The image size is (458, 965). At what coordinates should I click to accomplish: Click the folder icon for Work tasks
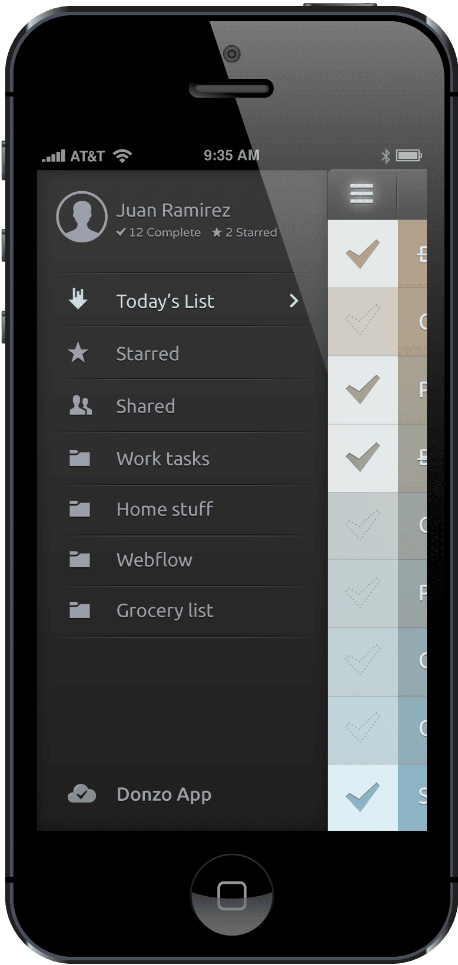point(79,458)
